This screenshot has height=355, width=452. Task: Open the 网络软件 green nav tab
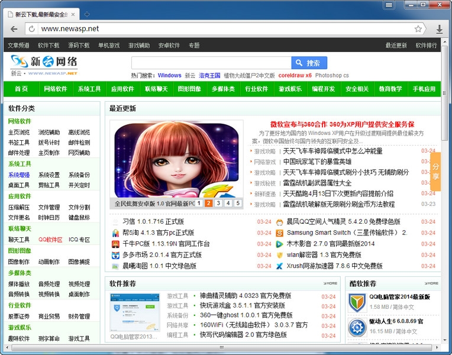pos(56,89)
